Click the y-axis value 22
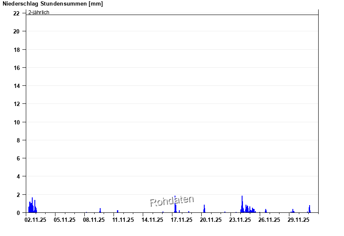This screenshot has width=344, height=236. [17, 13]
